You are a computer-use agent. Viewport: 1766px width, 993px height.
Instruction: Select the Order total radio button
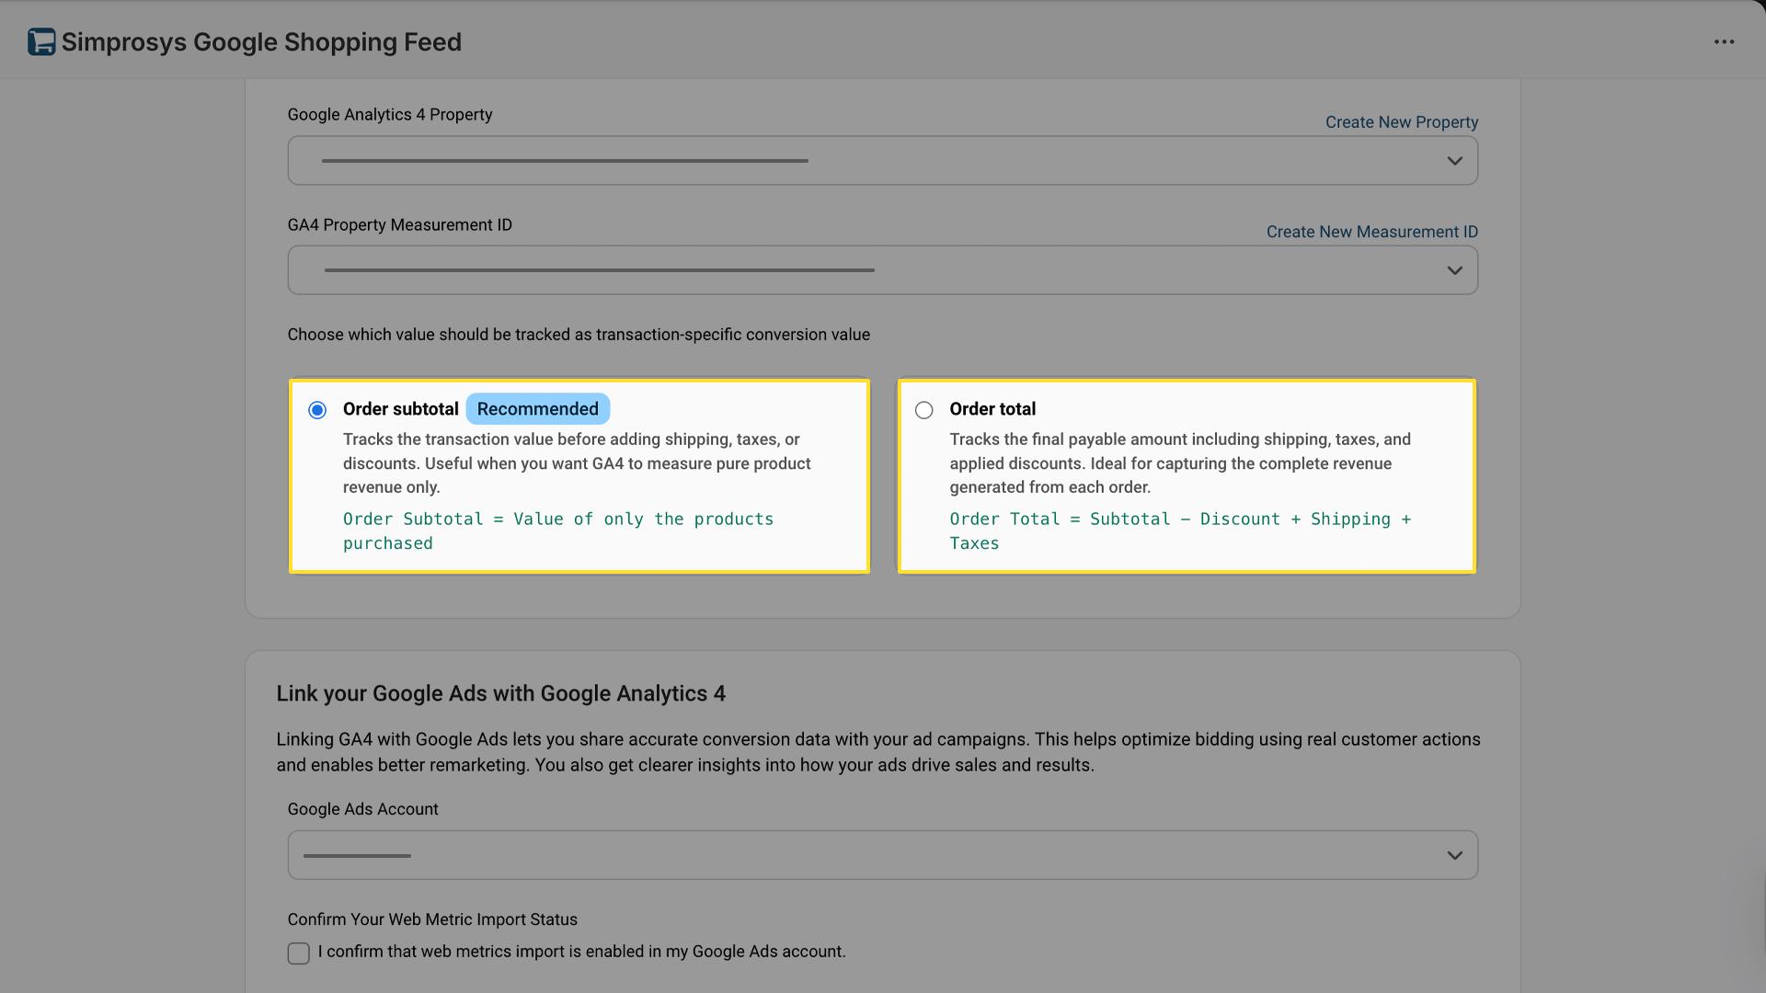[923, 410]
